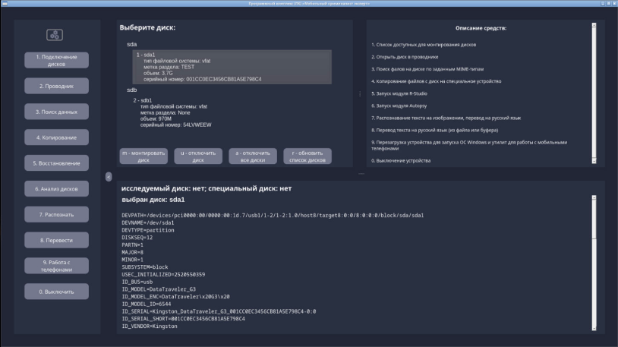This screenshot has height=347, width=618.
Task: Launch '5. Восстановление' module
Action: pos(56,162)
